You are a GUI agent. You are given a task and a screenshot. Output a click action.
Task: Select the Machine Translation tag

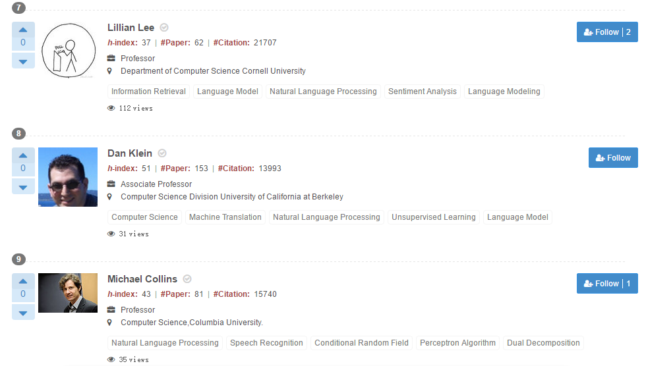click(225, 217)
